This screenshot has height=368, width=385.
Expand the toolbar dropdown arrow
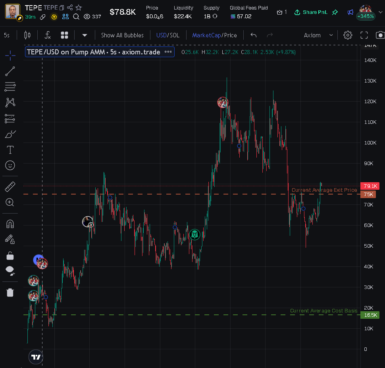point(85,35)
